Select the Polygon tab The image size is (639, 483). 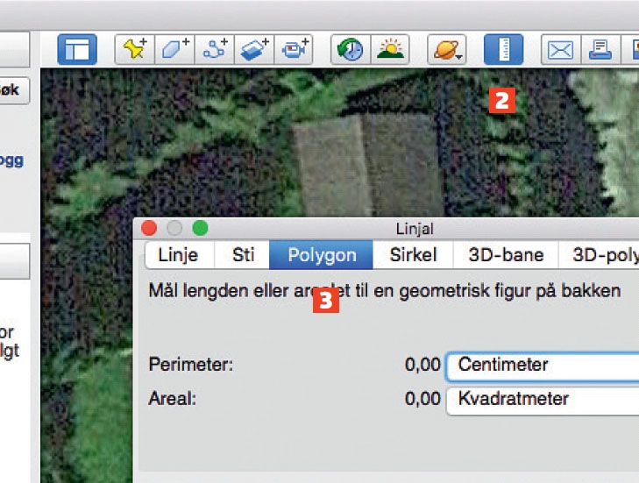[x=321, y=255]
